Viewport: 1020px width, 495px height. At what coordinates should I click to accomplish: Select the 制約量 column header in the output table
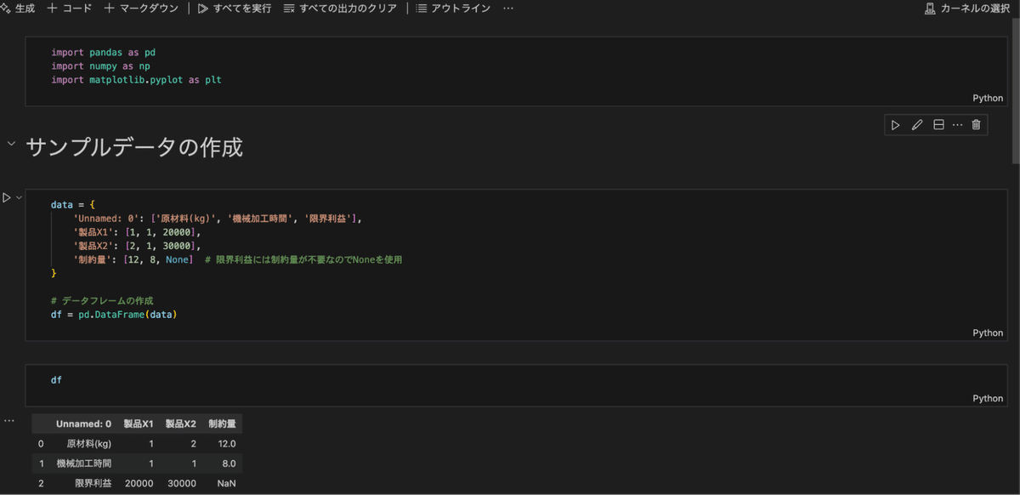[223, 423]
